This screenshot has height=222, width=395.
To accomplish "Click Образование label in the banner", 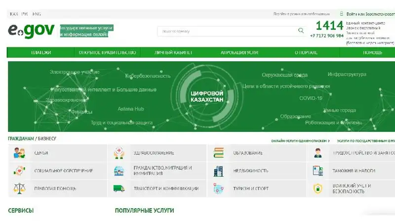I will pos(295,117).
